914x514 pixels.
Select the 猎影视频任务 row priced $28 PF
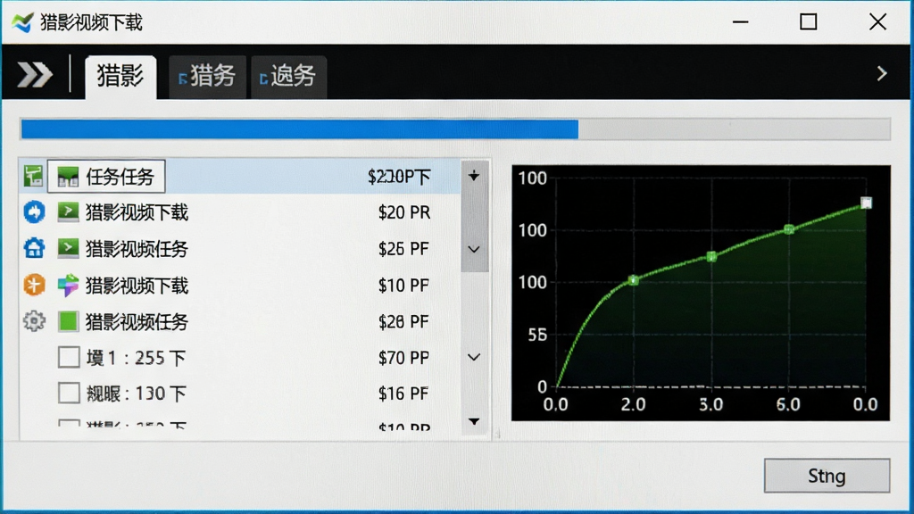coord(239,321)
